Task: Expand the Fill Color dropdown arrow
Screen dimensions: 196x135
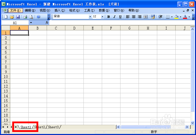Action: click(x=180, y=17)
